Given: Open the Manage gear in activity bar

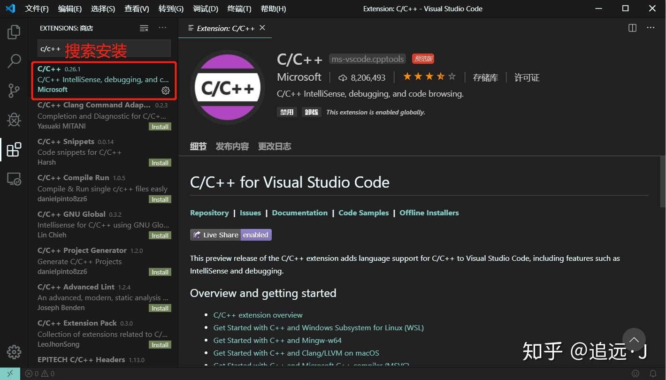Looking at the screenshot, I should point(14,352).
